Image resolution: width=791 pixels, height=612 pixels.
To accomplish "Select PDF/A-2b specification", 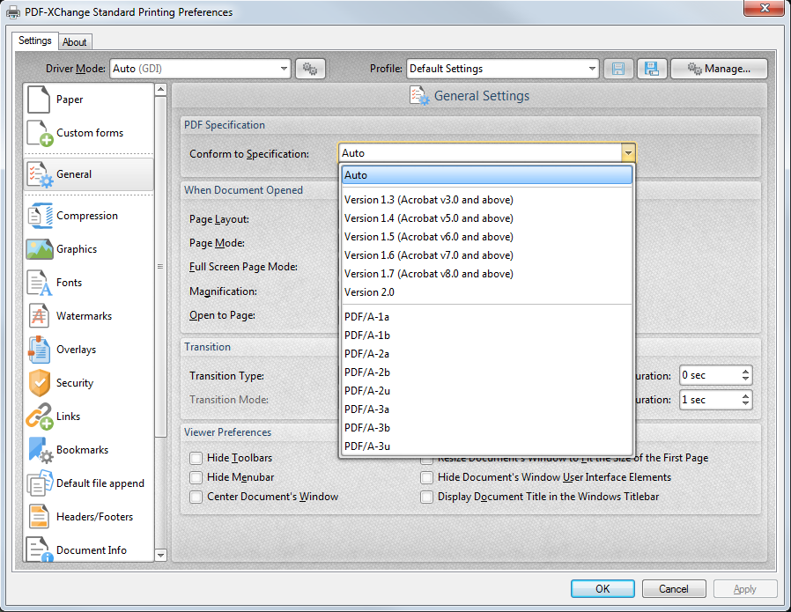I will coord(487,372).
